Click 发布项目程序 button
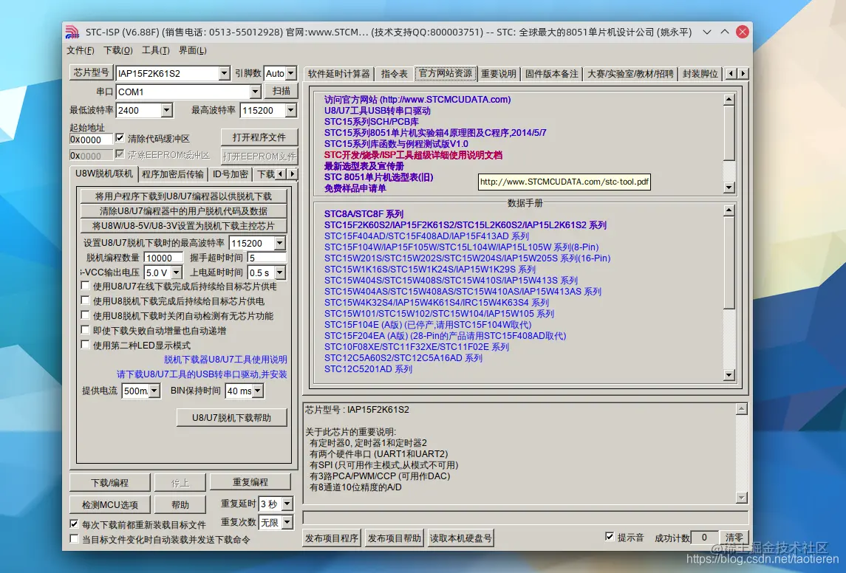This screenshot has width=846, height=573. click(x=331, y=538)
